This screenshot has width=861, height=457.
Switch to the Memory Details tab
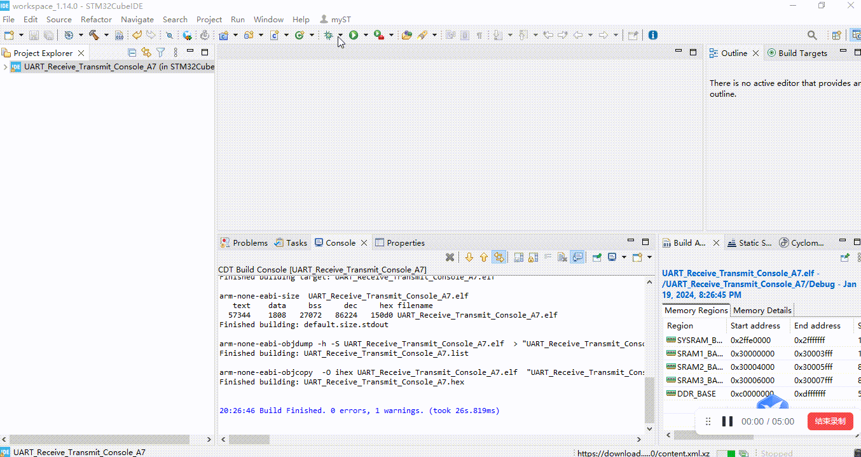[762, 310]
